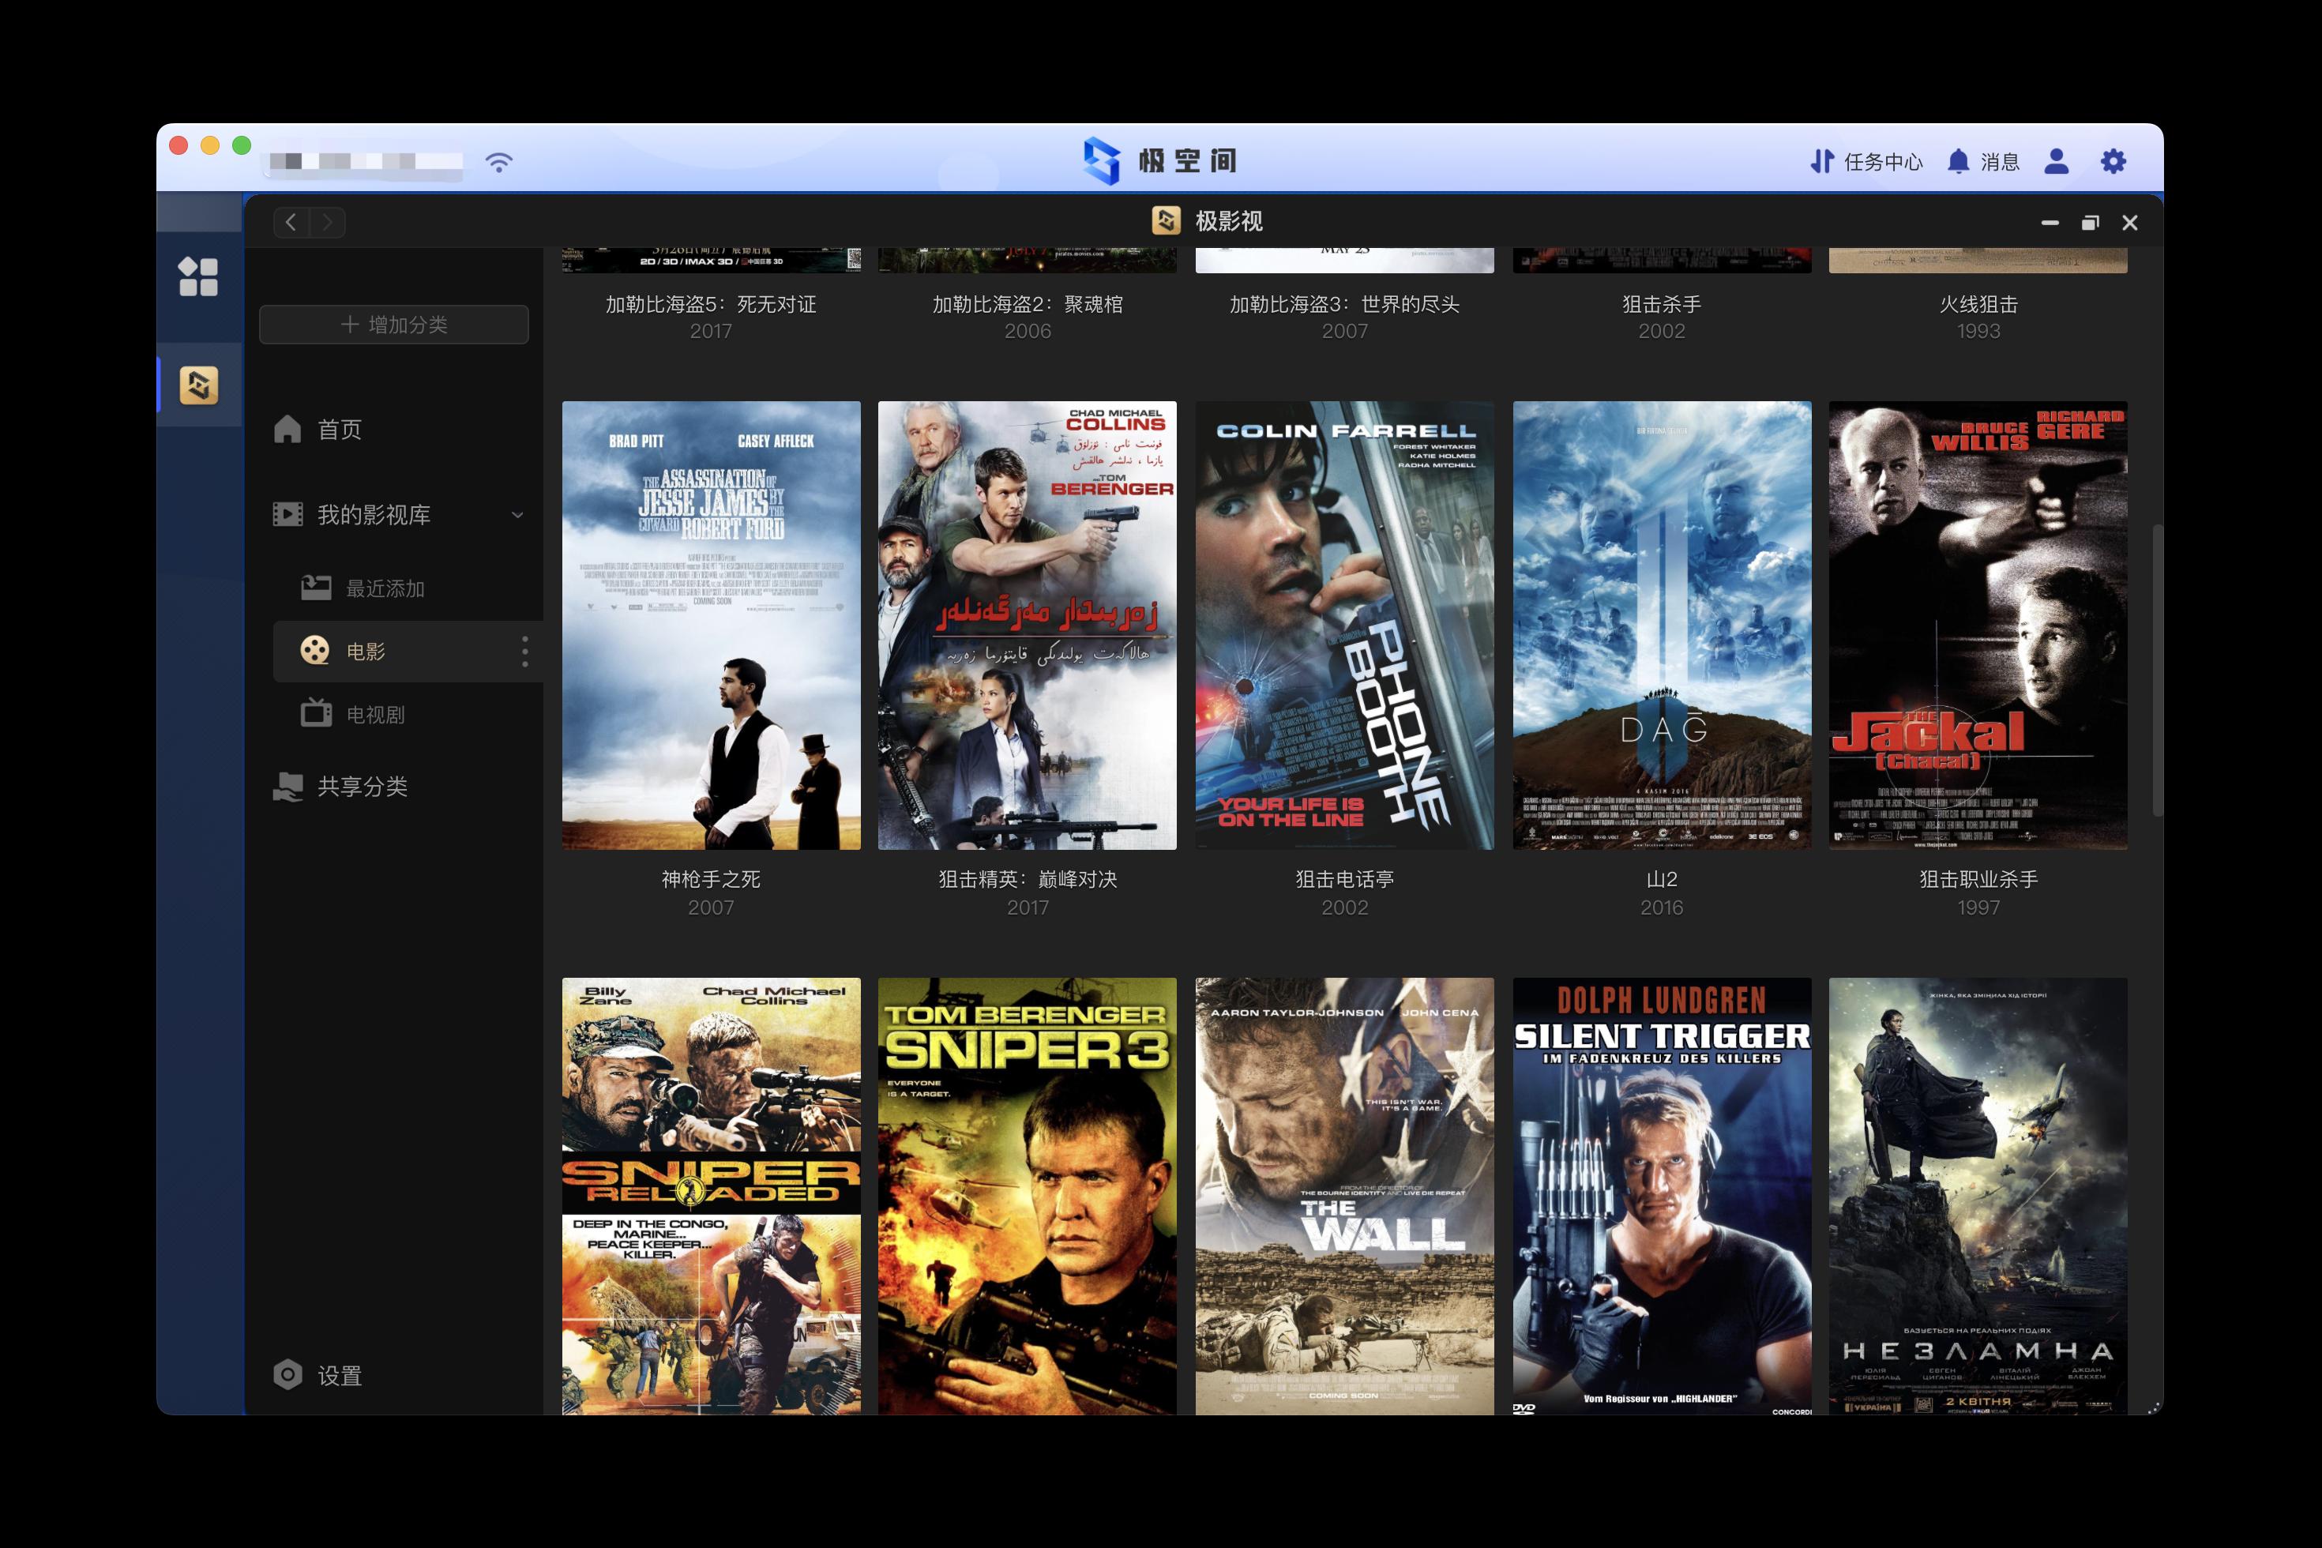
Task: Collapse 我的影视库 section chevron
Action: 517,514
